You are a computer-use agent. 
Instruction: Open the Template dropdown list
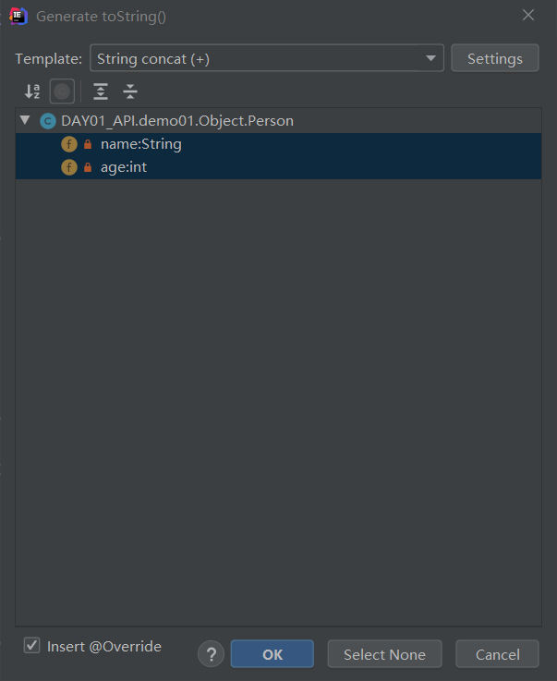(x=430, y=59)
